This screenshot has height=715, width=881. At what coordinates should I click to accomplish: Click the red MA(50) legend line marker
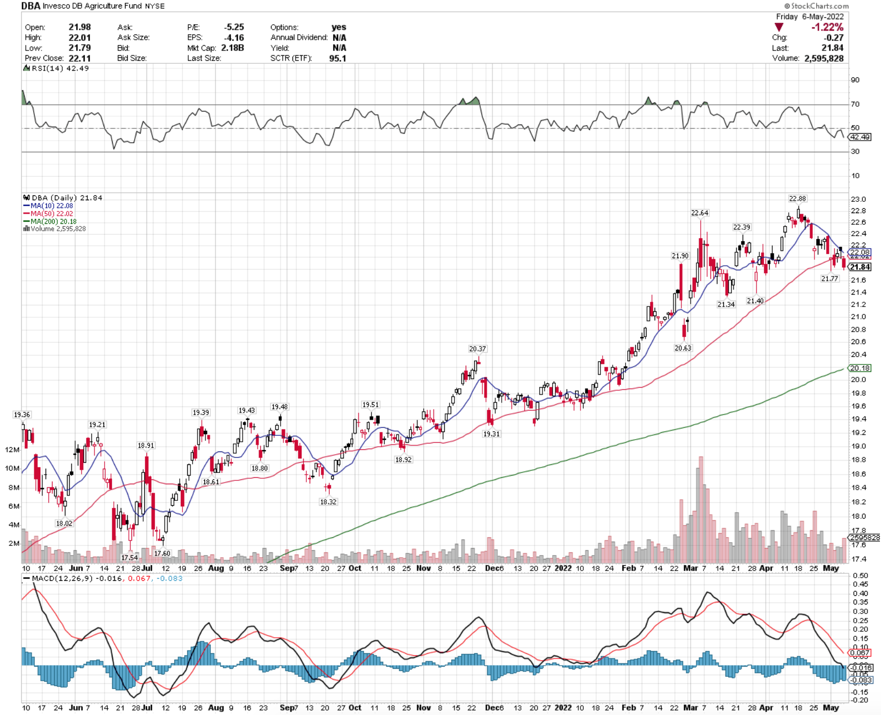[26, 214]
